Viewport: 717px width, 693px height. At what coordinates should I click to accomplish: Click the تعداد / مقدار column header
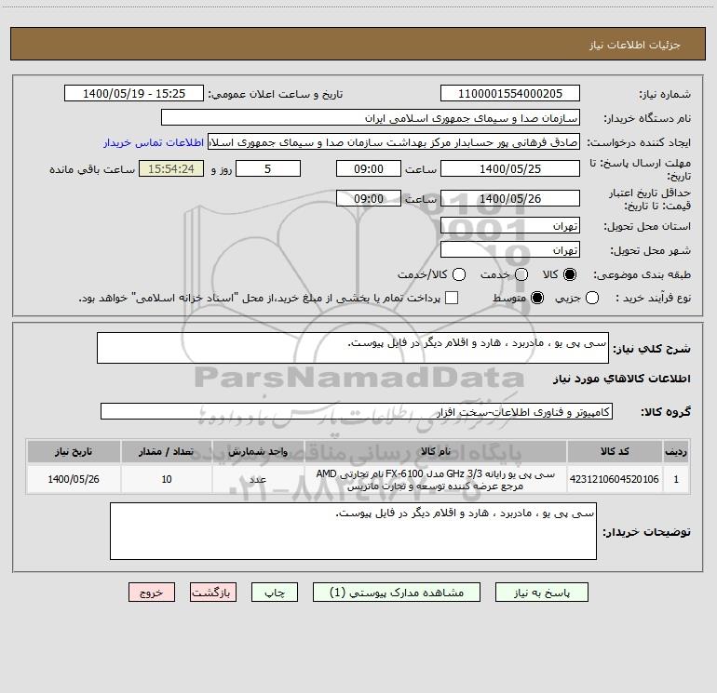pos(167,451)
